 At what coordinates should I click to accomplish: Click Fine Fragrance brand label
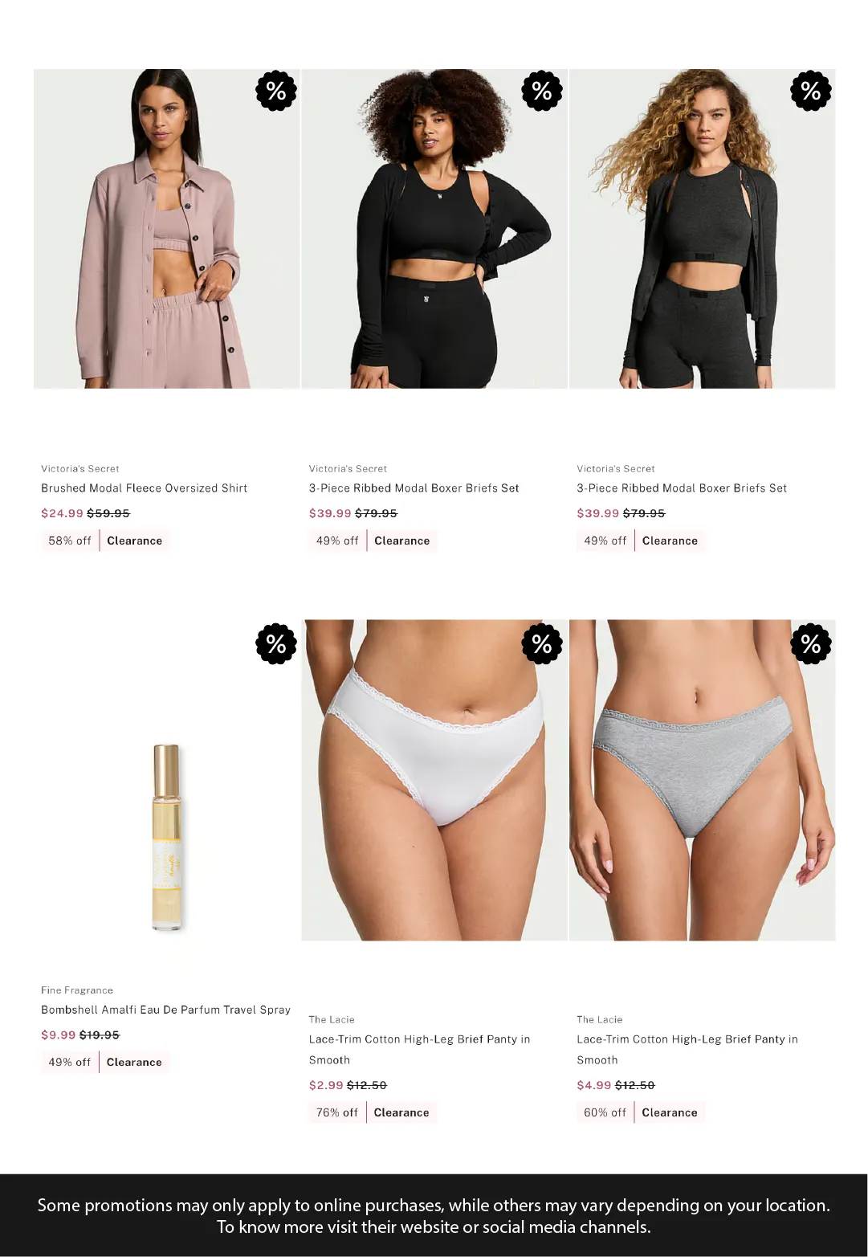(77, 990)
